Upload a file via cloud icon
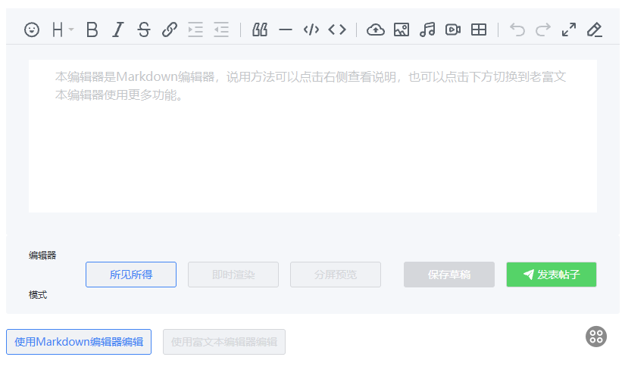The height and width of the screenshot is (388, 625). pyautogui.click(x=376, y=29)
